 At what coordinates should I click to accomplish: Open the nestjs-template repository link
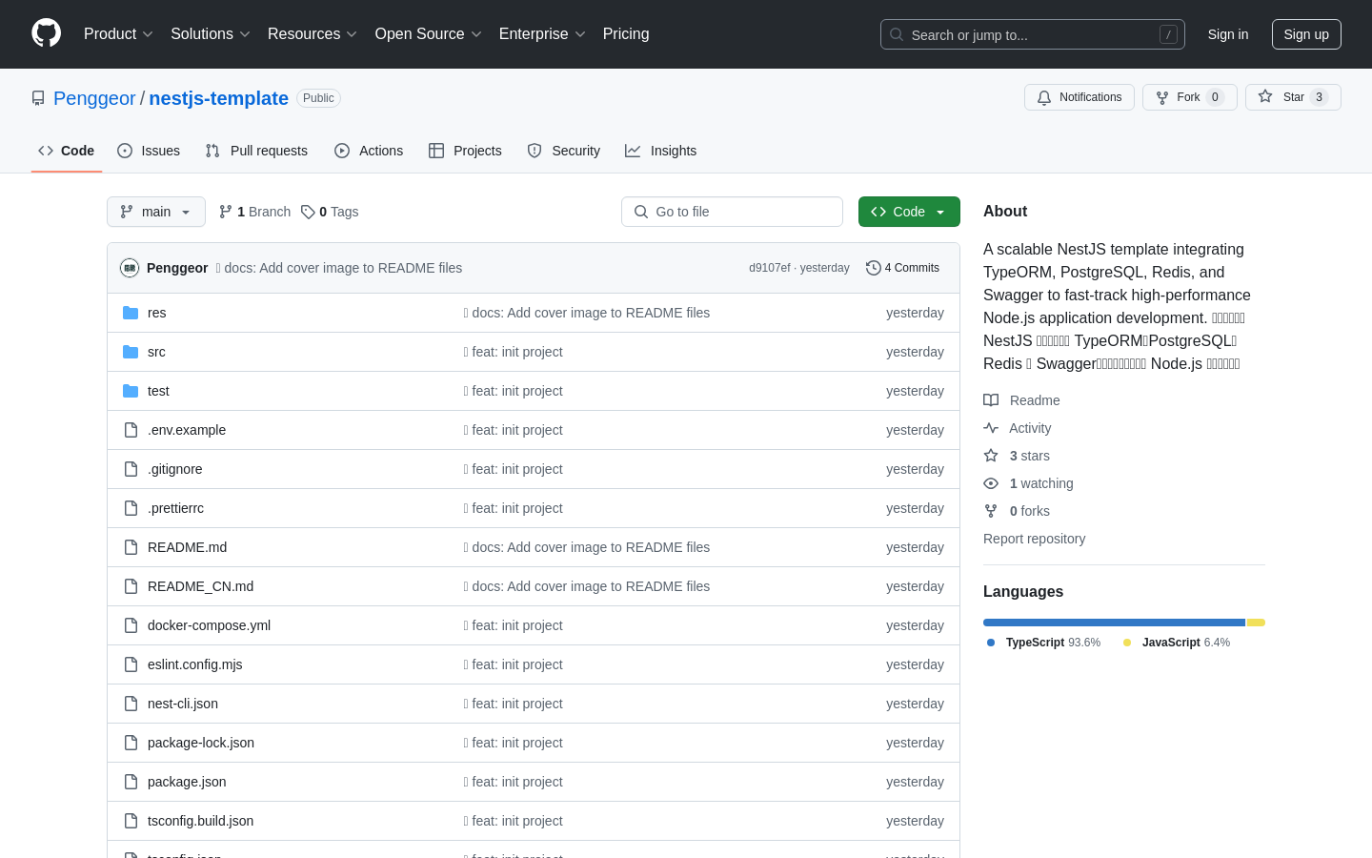[218, 98]
